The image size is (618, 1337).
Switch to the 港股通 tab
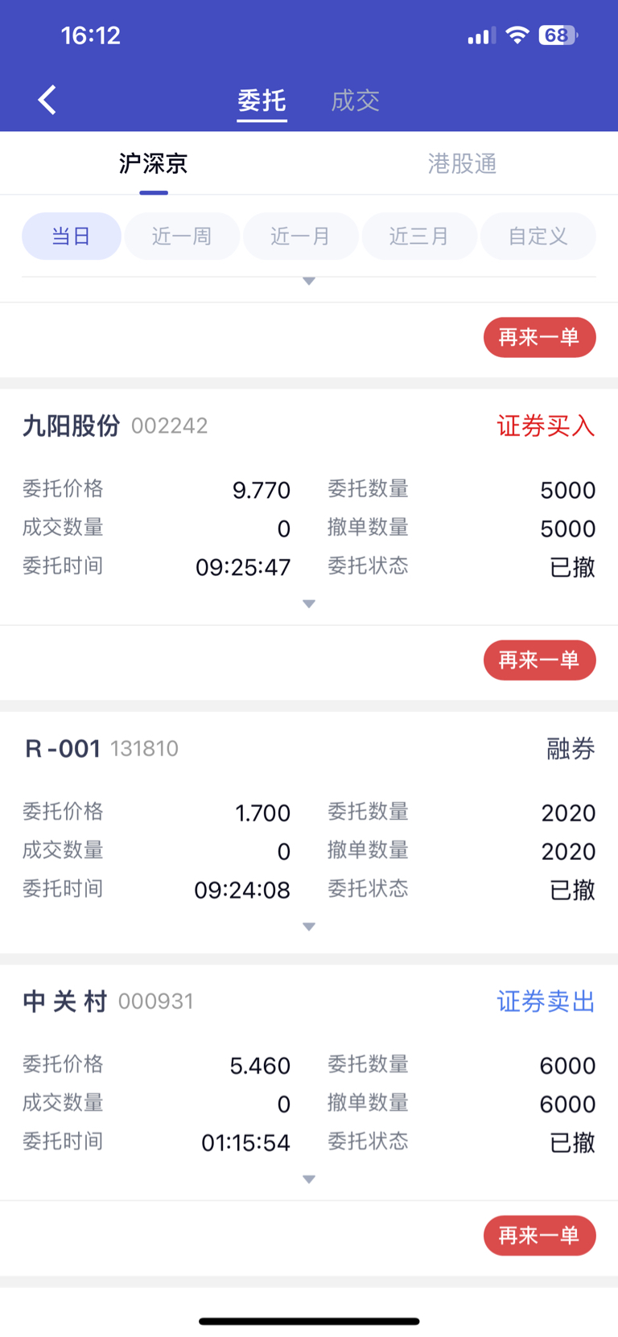[x=462, y=164]
